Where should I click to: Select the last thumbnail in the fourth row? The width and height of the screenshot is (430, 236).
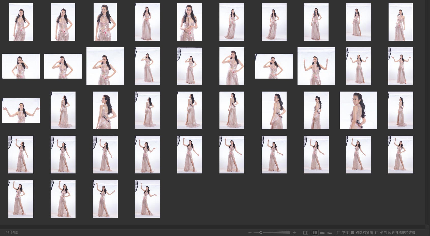click(401, 155)
